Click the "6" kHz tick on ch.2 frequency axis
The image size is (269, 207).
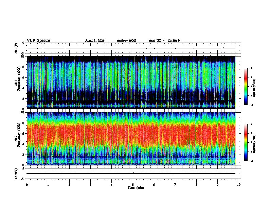pos(24,134)
